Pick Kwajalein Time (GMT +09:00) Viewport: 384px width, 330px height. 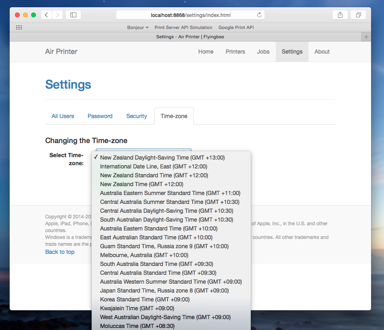point(171,308)
